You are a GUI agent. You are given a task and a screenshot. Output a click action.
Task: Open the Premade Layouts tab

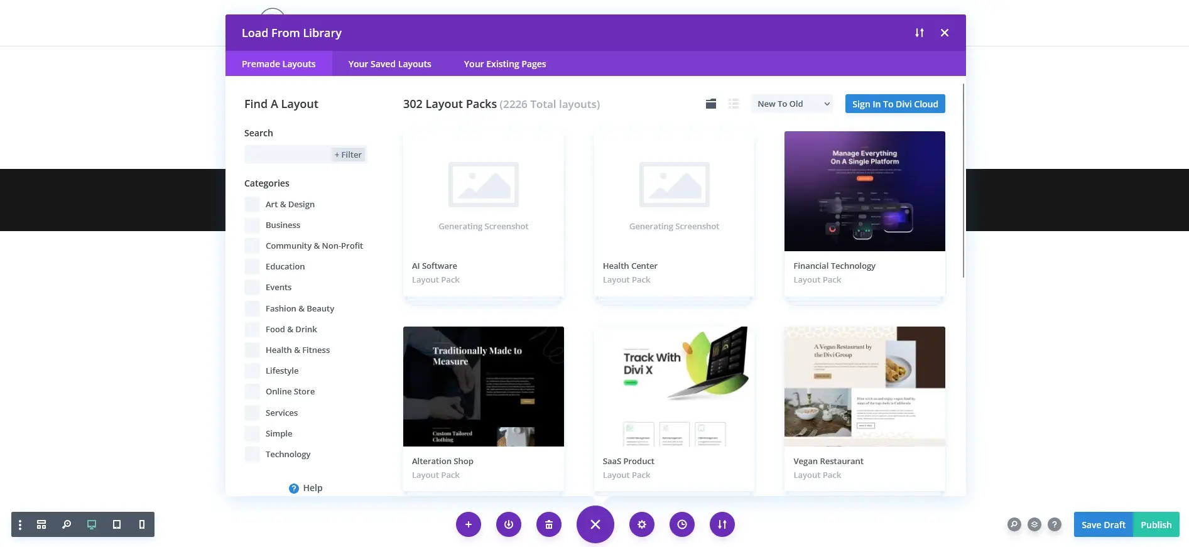pos(279,64)
